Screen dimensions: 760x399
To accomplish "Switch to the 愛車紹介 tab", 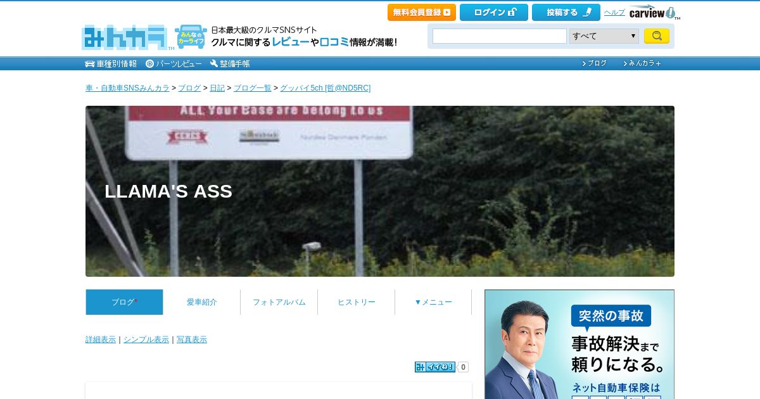I will [201, 302].
